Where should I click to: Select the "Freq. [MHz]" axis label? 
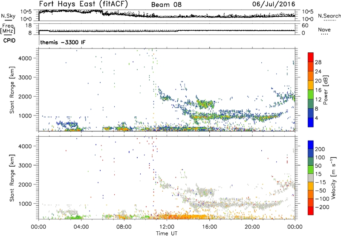coord(8,29)
